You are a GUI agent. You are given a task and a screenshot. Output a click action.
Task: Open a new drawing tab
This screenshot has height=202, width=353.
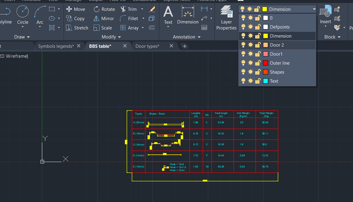coord(184,46)
